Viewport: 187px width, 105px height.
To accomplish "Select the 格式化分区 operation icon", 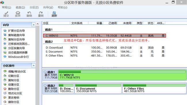I will pos(5,93).
